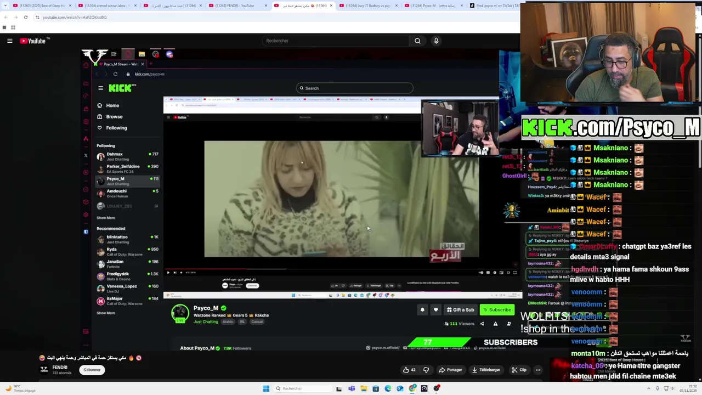Reload the browser page

(x=25, y=17)
